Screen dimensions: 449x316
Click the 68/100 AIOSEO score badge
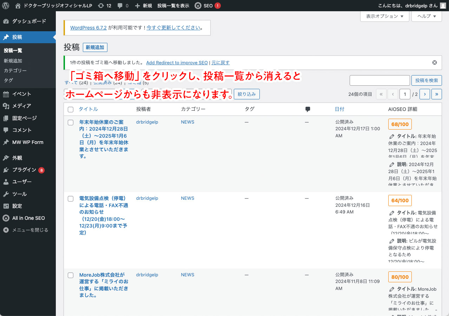pos(400,124)
